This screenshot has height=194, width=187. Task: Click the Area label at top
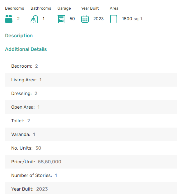click(114, 8)
